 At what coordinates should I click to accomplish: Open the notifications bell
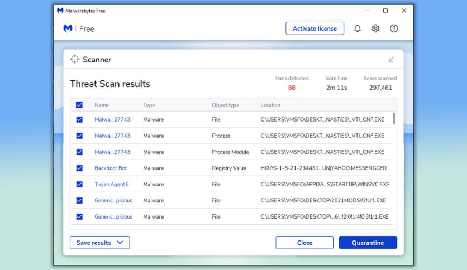(358, 28)
